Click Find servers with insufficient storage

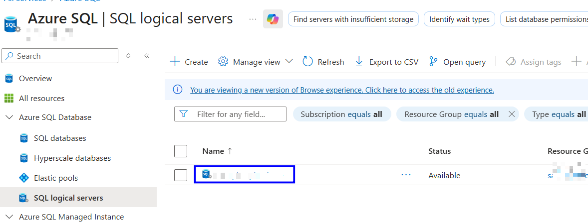353,19
